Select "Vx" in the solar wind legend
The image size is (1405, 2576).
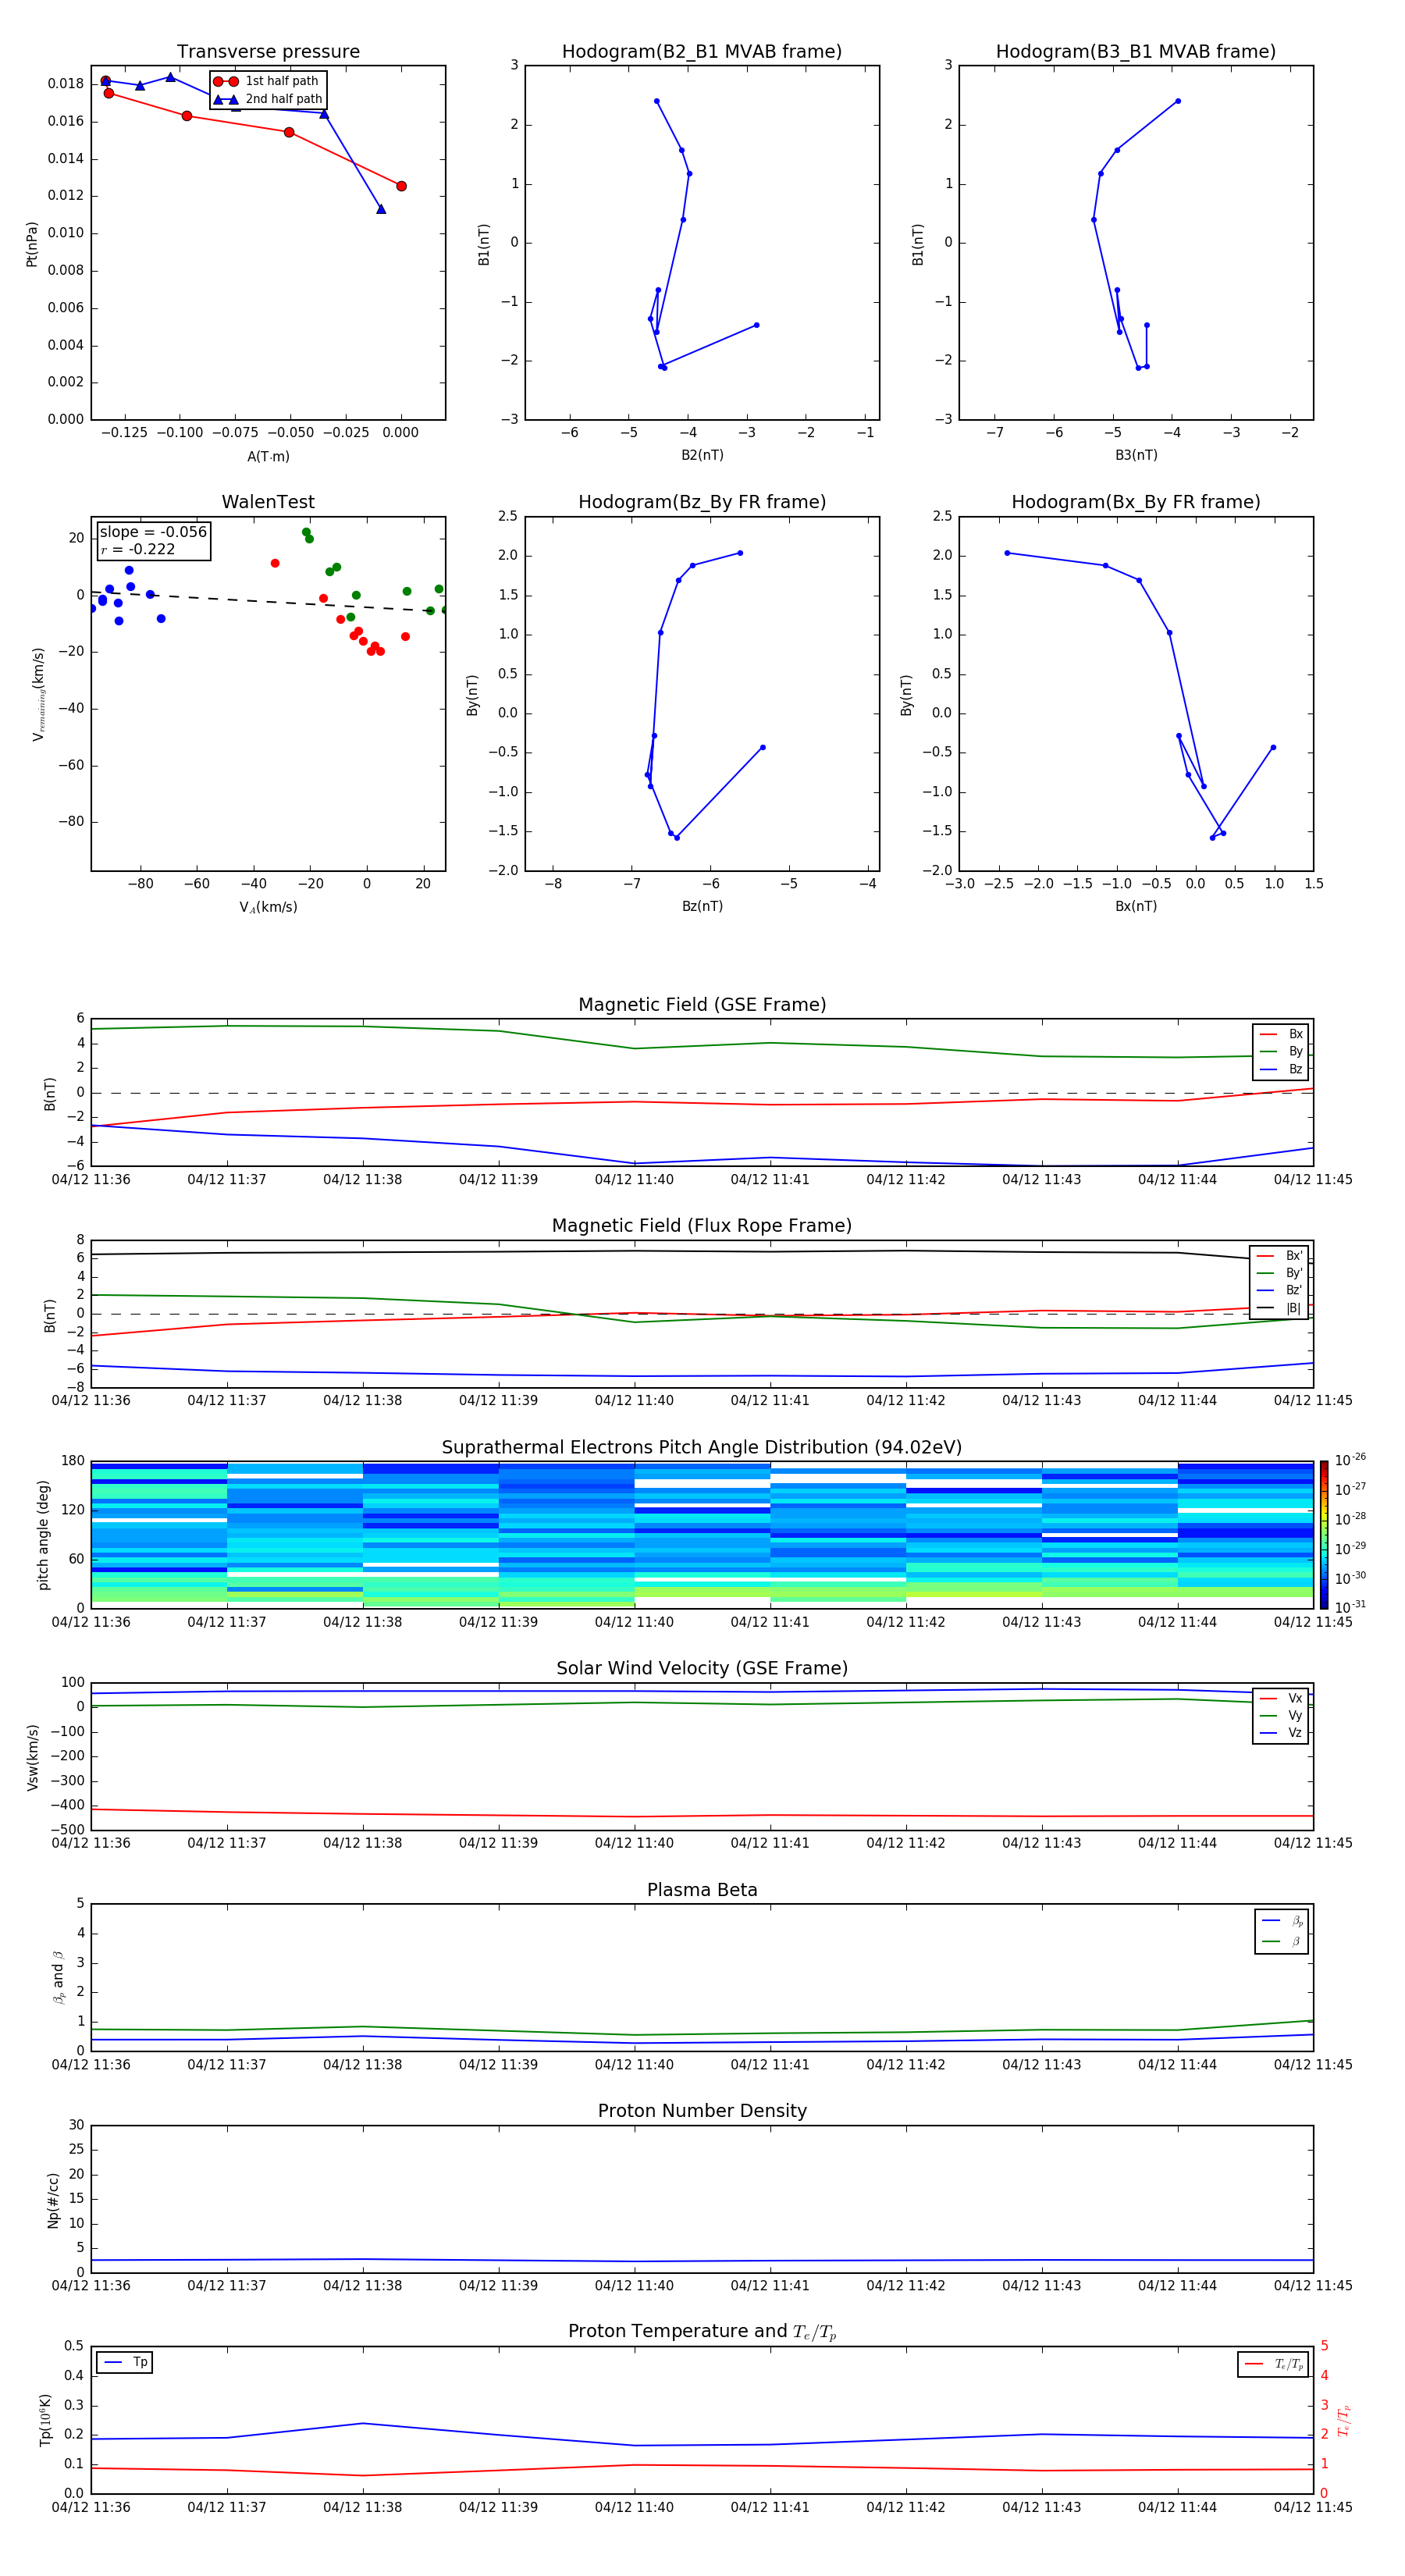(1282, 1698)
